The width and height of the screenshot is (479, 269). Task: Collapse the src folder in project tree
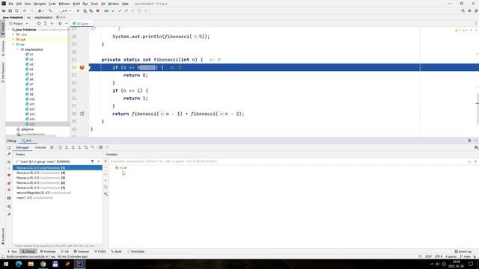pos(13,45)
